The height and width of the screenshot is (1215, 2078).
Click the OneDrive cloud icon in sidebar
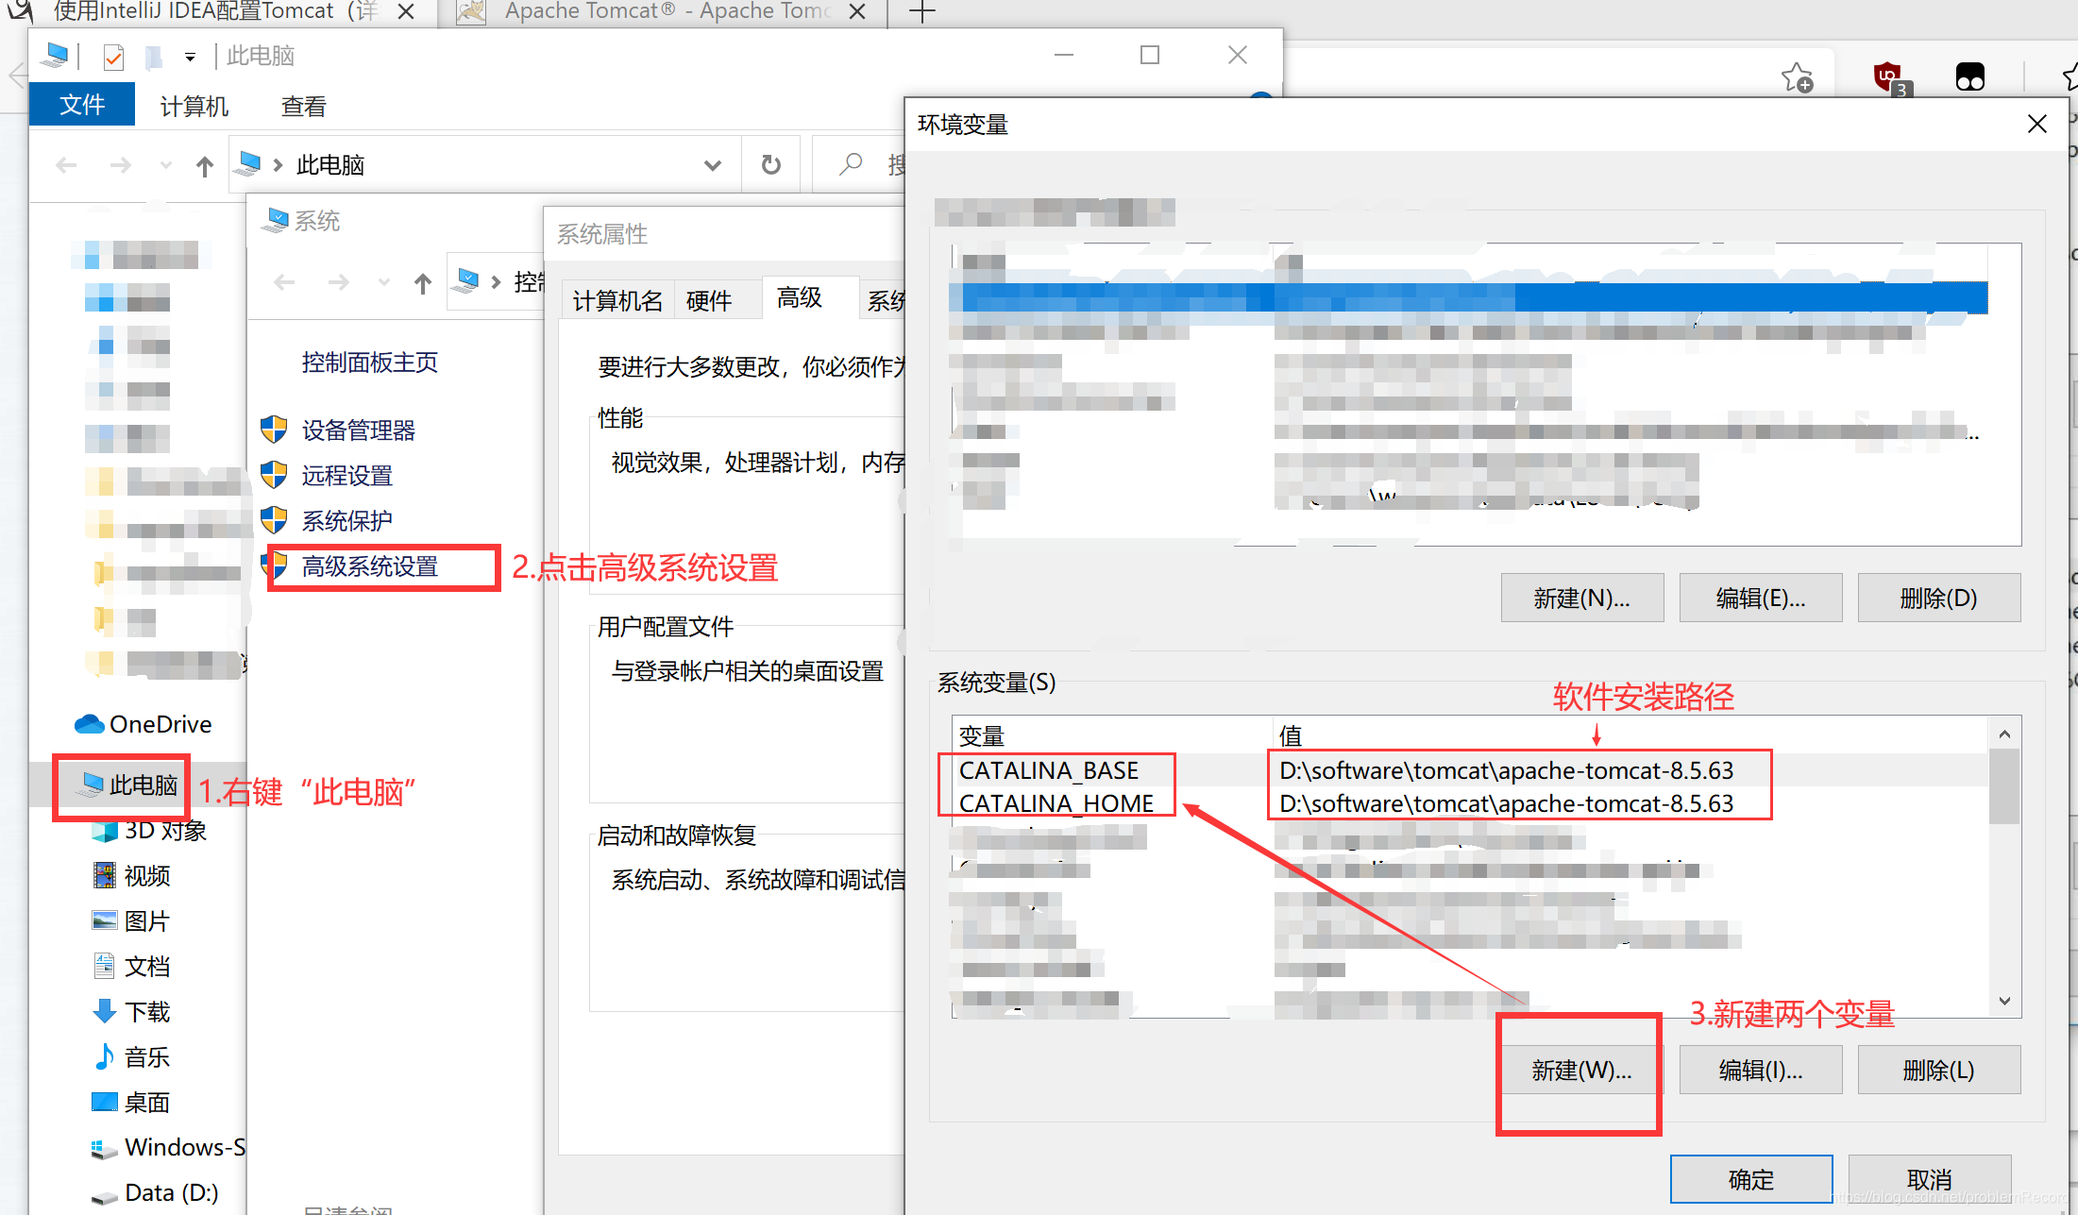coord(88,724)
